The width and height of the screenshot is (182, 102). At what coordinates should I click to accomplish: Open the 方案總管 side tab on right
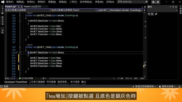point(181,10)
